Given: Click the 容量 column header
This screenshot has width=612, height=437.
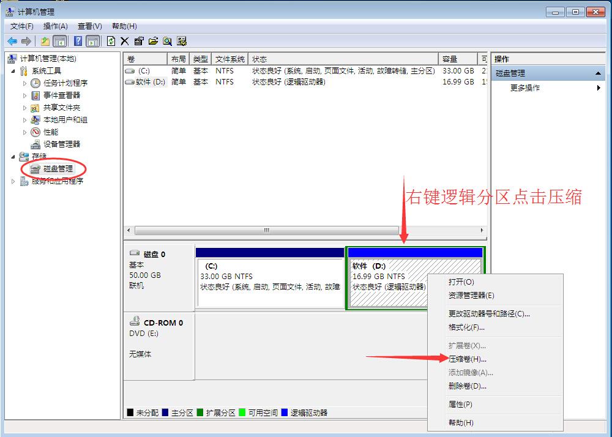Looking at the screenshot, I should [458, 59].
